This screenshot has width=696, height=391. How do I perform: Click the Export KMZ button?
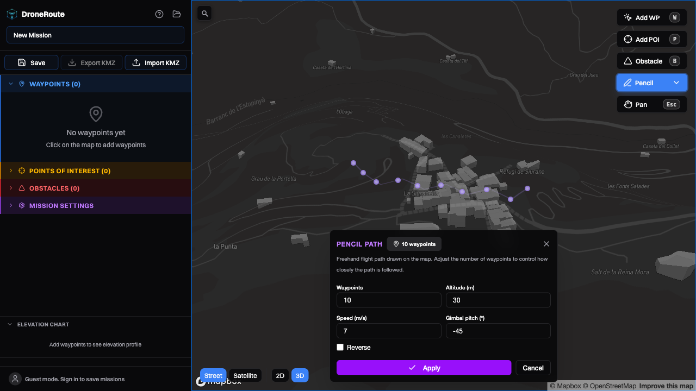pos(91,63)
